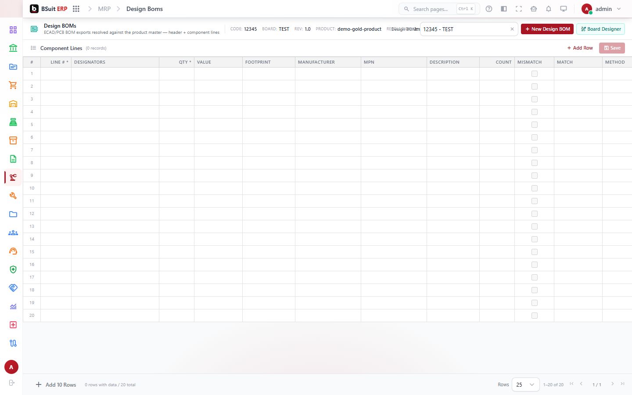Click Add Row
Image resolution: width=632 pixels, height=395 pixels.
[580, 48]
